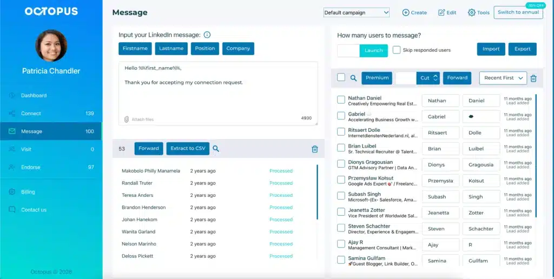Open the Endorse sidebar section
The height and width of the screenshot is (279, 554).
point(30,167)
